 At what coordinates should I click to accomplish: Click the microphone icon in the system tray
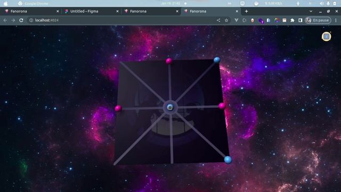pos(328,4)
